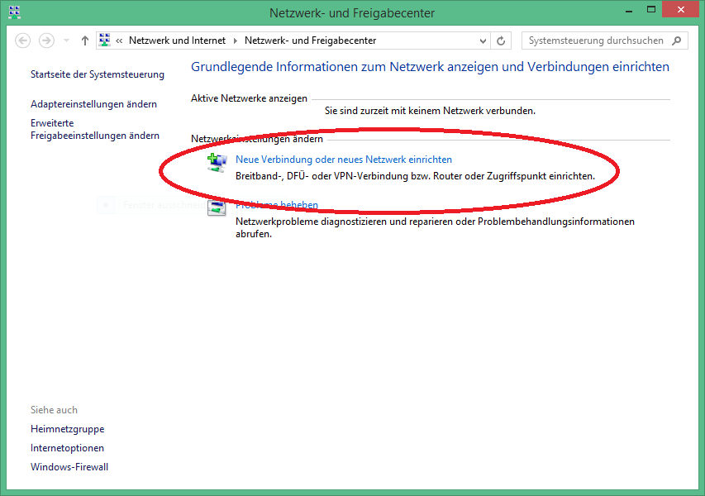Click Probleme beheben link
705x496 pixels.
pyautogui.click(x=277, y=205)
